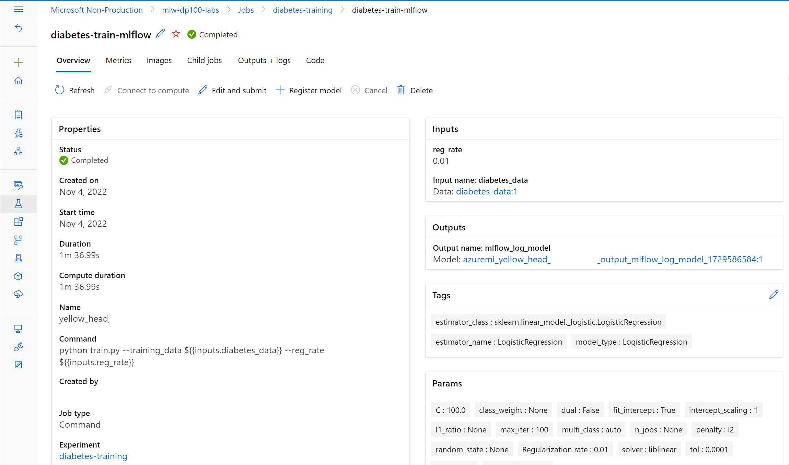Switch to the Outputs + logs tab
The width and height of the screenshot is (789, 465).
(x=264, y=60)
